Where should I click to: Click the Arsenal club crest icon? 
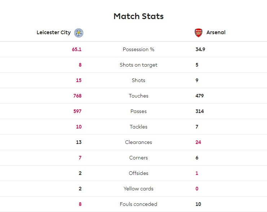coord(199,33)
